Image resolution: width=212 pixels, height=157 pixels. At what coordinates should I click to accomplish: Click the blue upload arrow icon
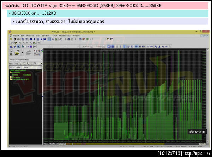click(69, 39)
